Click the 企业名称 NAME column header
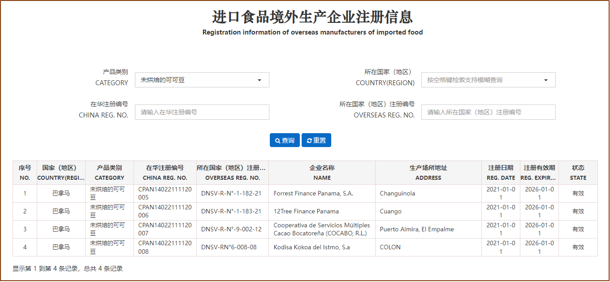 coord(322,173)
